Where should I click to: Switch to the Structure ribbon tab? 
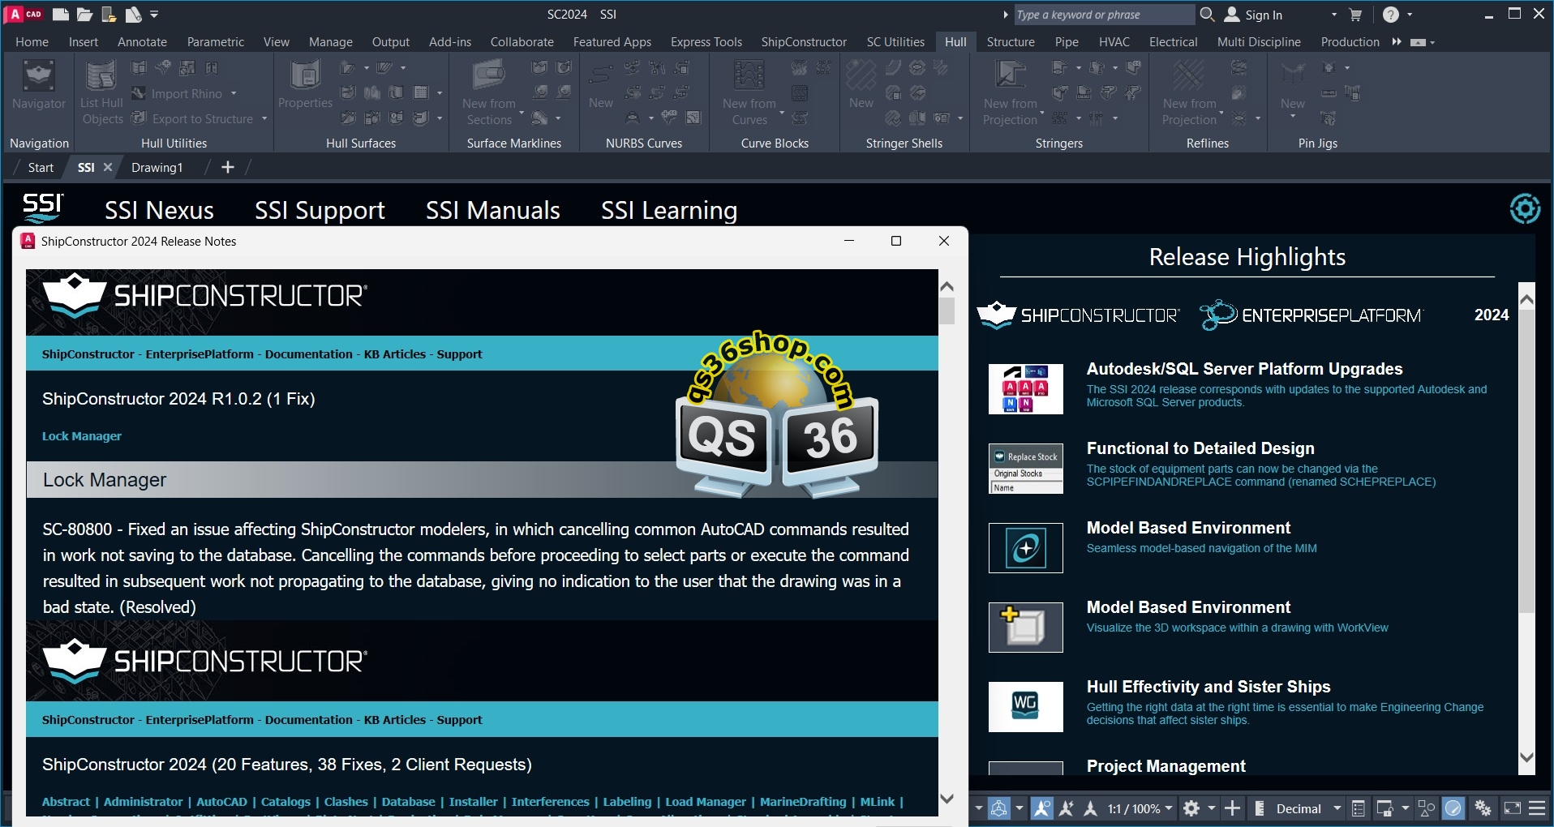pyautogui.click(x=1010, y=41)
